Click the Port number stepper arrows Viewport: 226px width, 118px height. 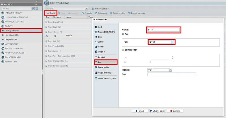pos(173,42)
